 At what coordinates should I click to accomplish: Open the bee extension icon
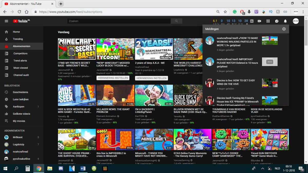(x=263, y=12)
